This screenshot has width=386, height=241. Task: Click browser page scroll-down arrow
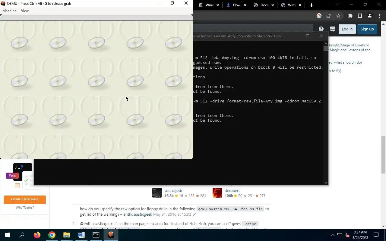coord(384,226)
